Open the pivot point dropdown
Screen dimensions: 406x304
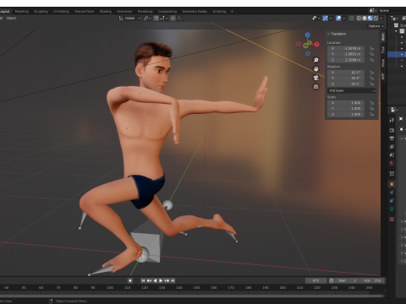[x=147, y=18]
